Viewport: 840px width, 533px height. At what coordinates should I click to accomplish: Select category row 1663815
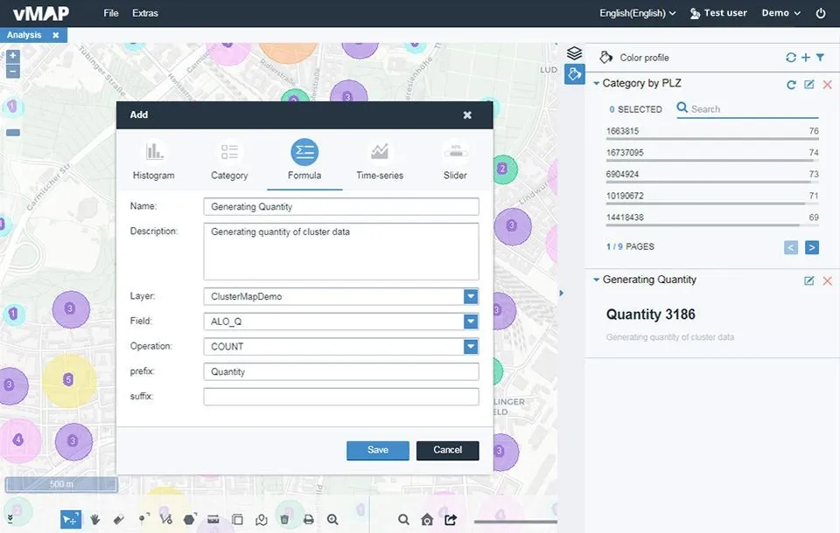(x=712, y=133)
